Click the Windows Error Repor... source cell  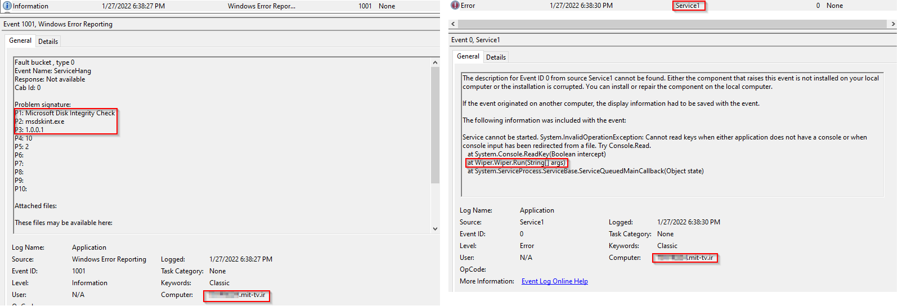coord(261,6)
